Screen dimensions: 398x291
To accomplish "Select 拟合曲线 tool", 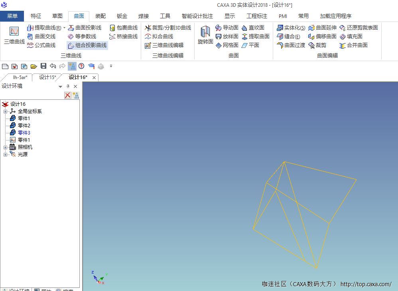I will [159, 37].
